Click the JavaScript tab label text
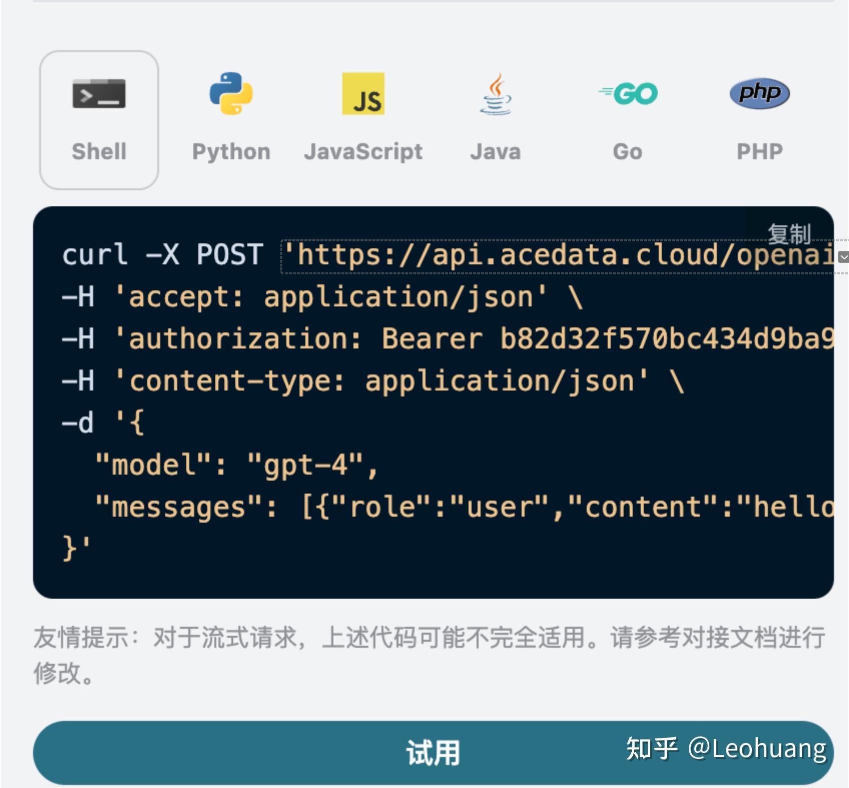The width and height of the screenshot is (849, 788). coord(363,152)
